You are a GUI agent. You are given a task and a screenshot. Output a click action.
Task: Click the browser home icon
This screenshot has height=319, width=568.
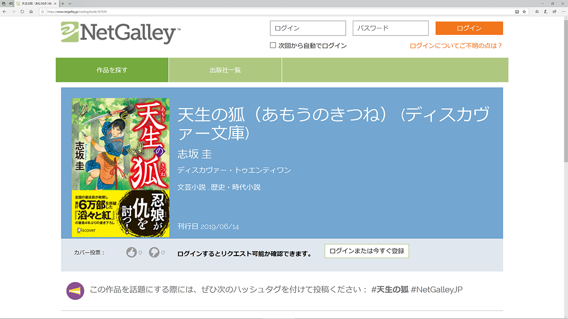click(31, 12)
